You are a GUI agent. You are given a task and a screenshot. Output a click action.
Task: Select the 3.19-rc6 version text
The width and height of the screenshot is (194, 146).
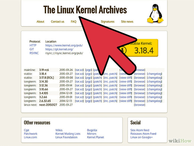(x=44, y=70)
